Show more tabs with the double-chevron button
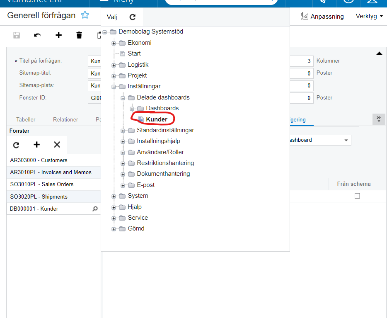Screen dimensions: 387x318 379,119
